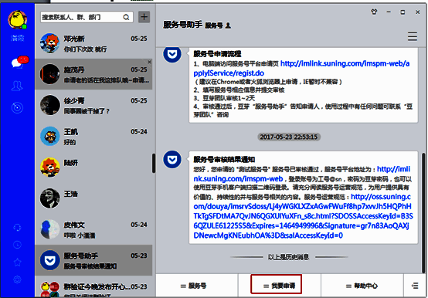Screen dimensions: 428x298
Task: Open your own profile avatar
Action: tap(18, 19)
